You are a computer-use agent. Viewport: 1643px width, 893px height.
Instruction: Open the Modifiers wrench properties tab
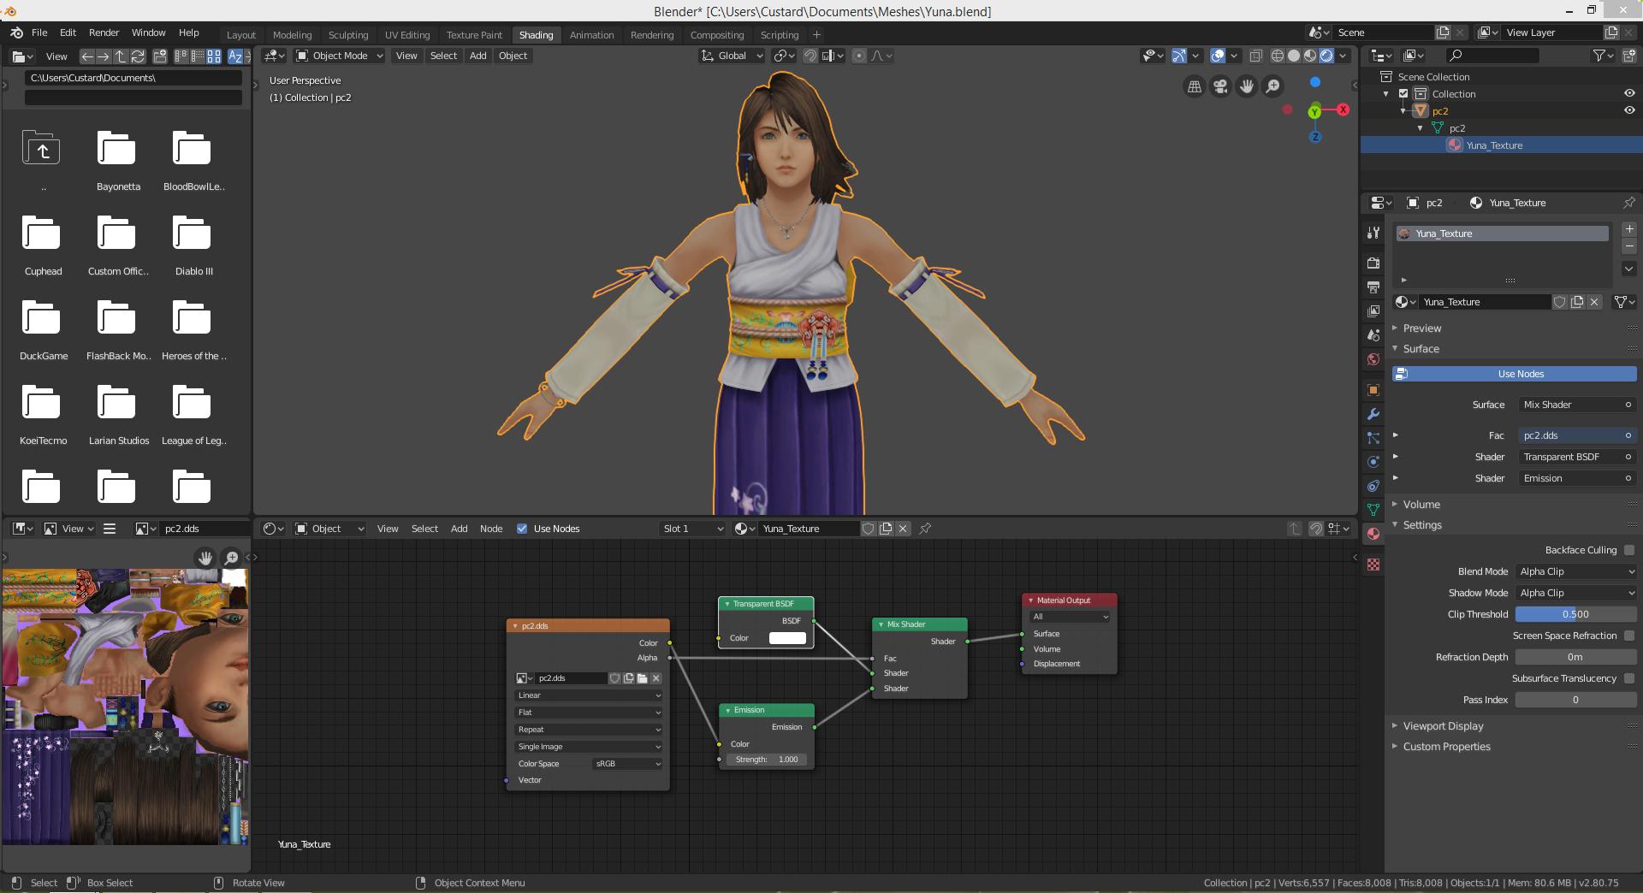coord(1373,414)
